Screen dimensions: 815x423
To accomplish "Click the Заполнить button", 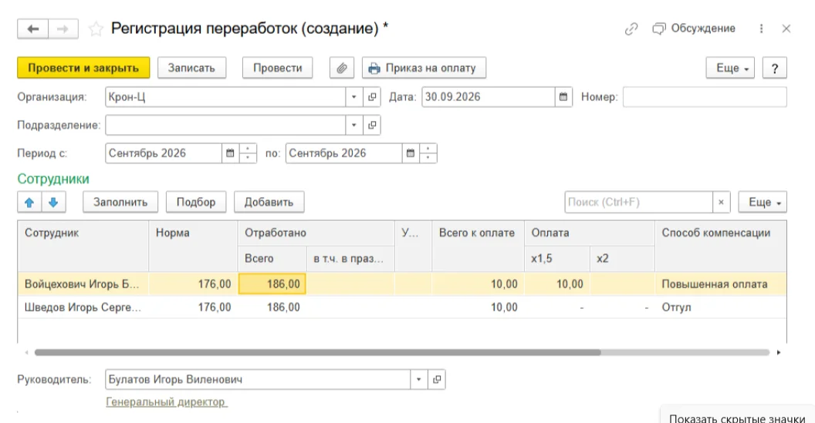I will point(120,203).
